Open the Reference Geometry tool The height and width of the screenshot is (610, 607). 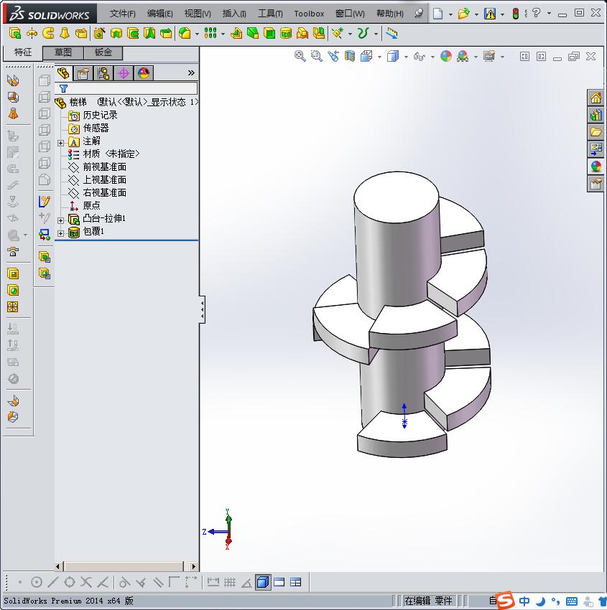tap(337, 34)
